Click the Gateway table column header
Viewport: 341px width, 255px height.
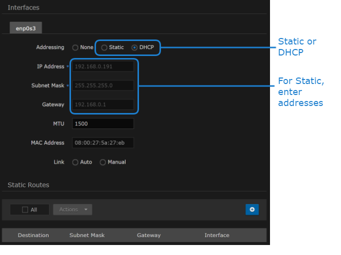click(148, 235)
